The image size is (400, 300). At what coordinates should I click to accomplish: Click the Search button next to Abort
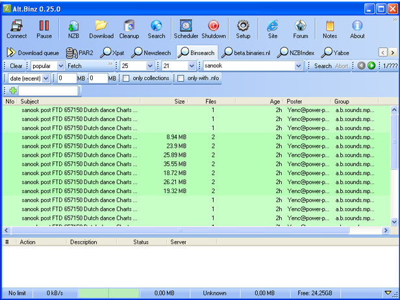coord(323,66)
